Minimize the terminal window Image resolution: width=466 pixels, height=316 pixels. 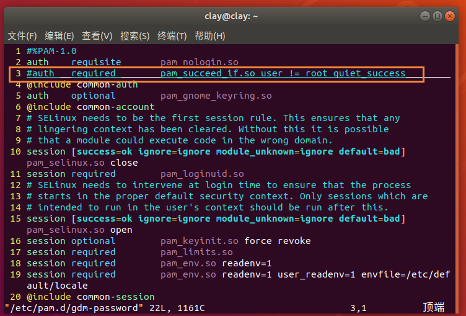[425, 16]
